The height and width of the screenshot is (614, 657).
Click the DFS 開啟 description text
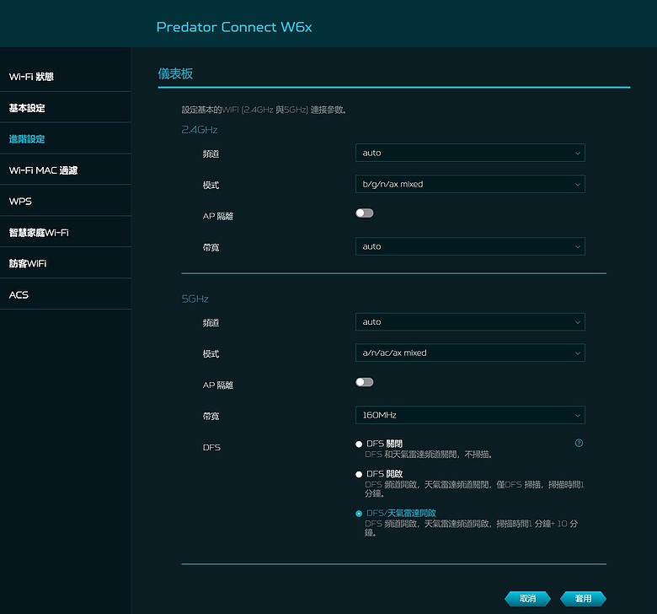(474, 489)
